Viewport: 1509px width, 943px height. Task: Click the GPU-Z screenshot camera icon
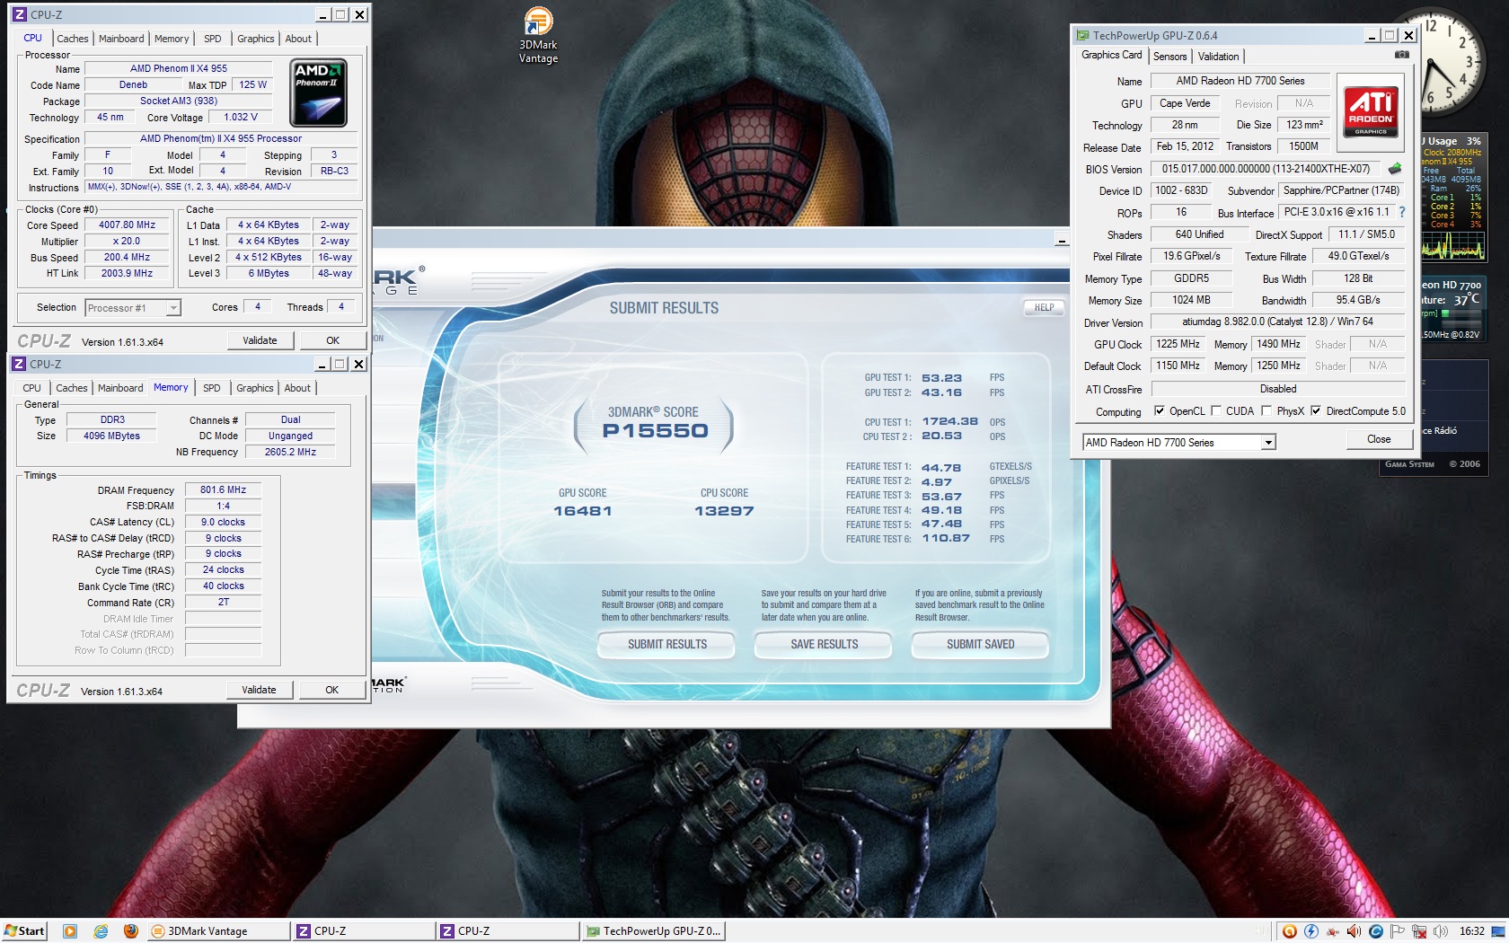click(1401, 55)
